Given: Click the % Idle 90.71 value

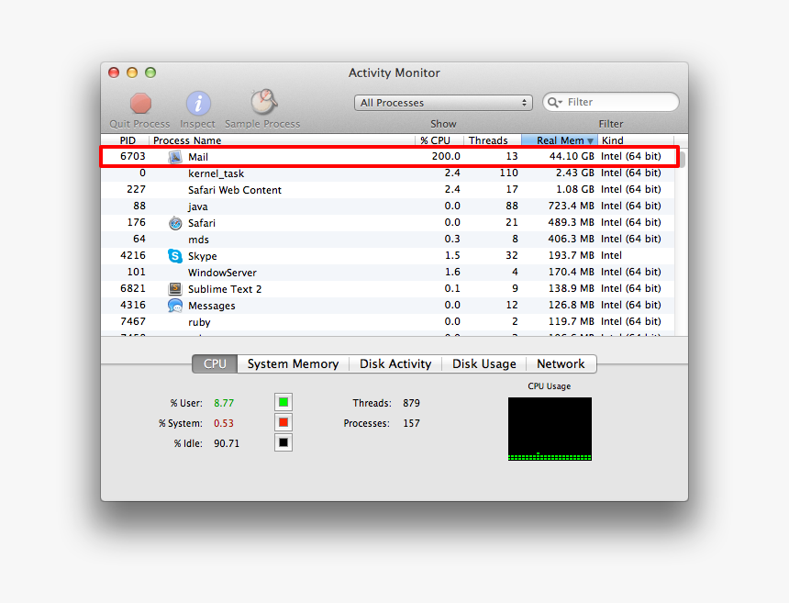Looking at the screenshot, I should [x=227, y=443].
